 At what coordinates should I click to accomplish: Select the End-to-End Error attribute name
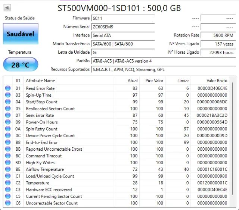(x=42, y=142)
